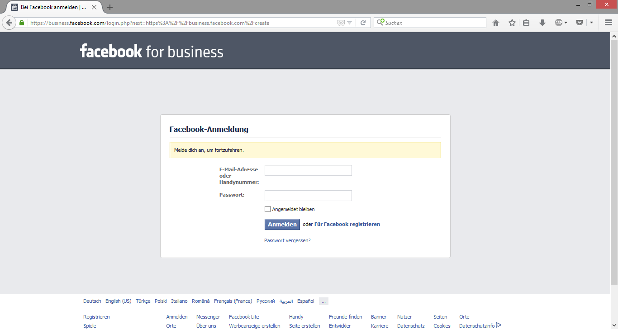Switch language to Română
Image resolution: width=618 pixels, height=329 pixels.
point(201,301)
